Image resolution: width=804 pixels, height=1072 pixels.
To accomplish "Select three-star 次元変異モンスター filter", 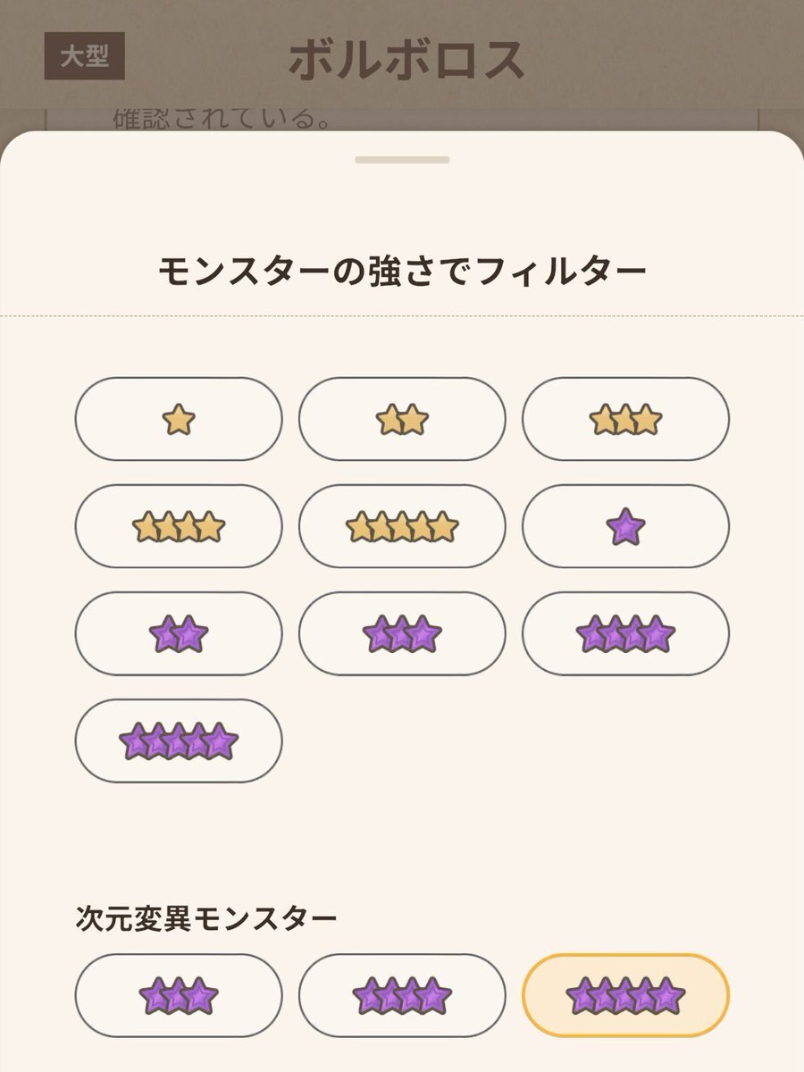I will coord(179,995).
